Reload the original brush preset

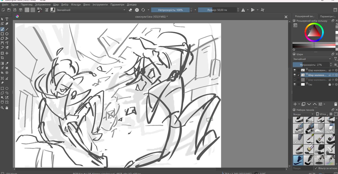click(143, 10)
